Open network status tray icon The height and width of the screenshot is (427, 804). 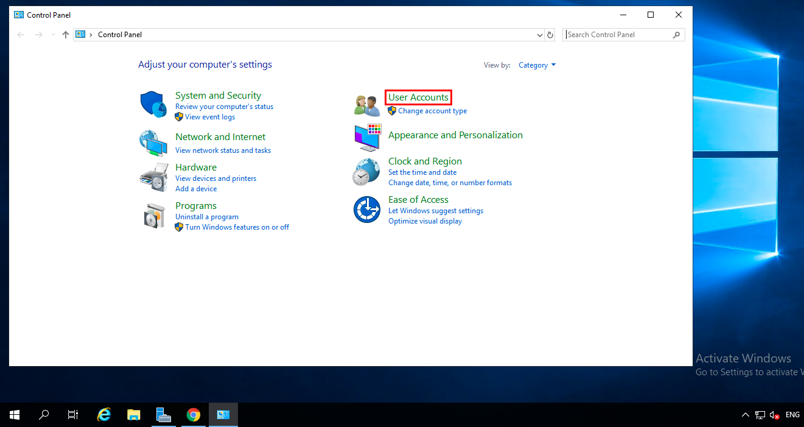760,415
